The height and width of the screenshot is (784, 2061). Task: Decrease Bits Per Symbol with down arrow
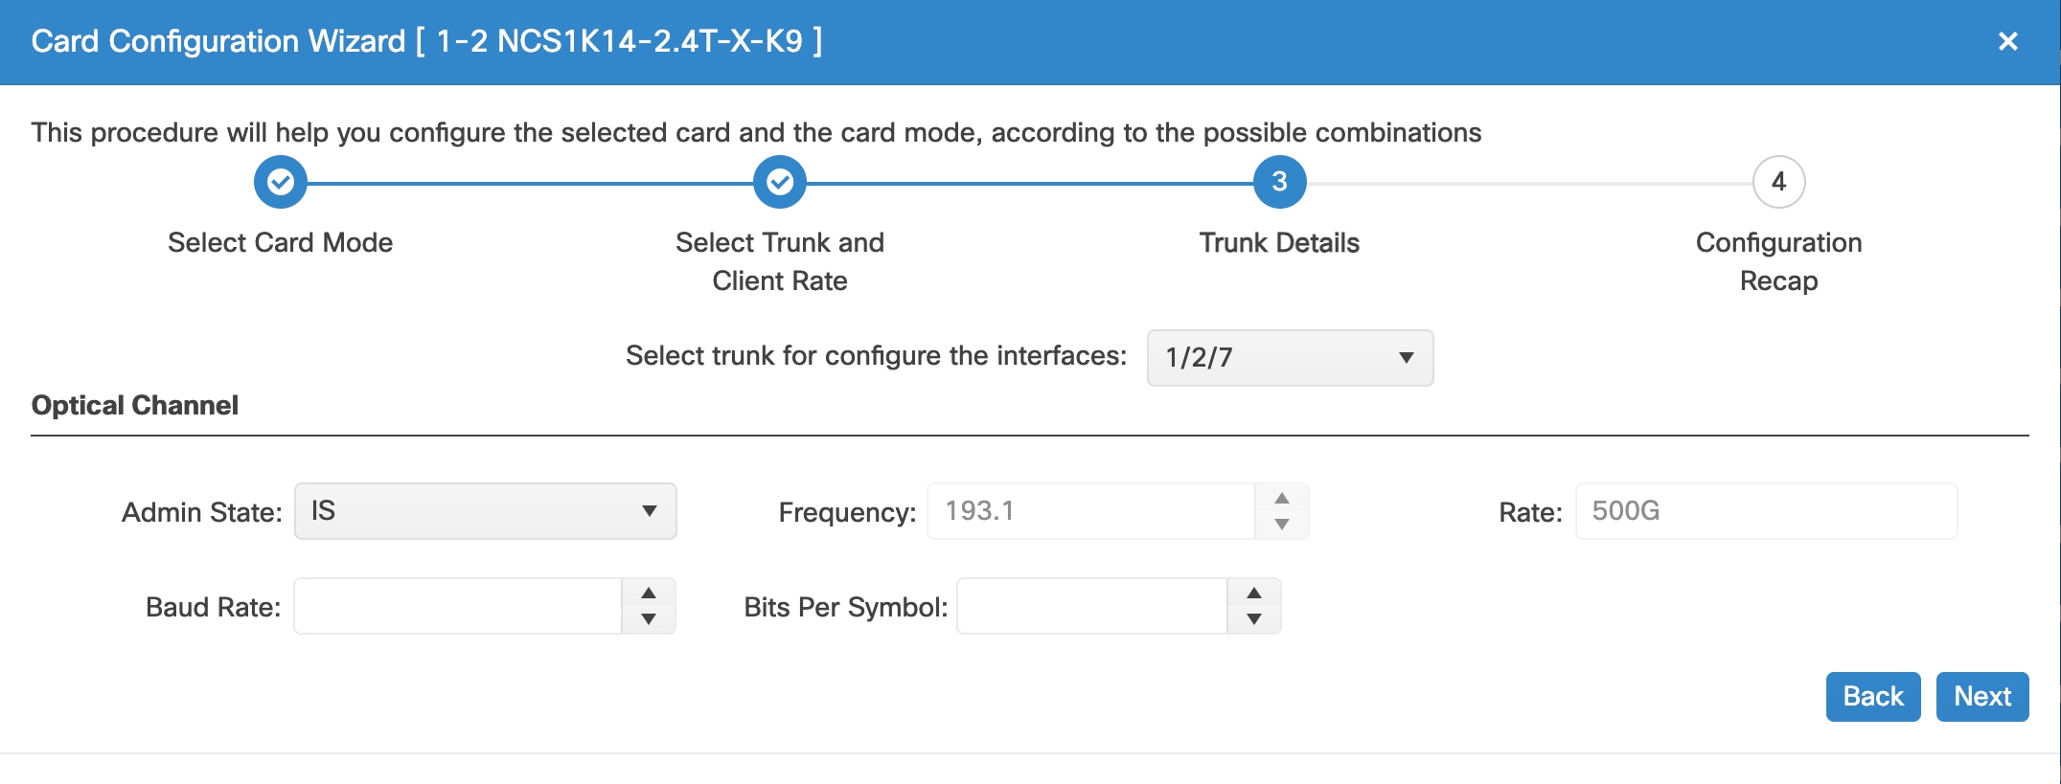1254,619
